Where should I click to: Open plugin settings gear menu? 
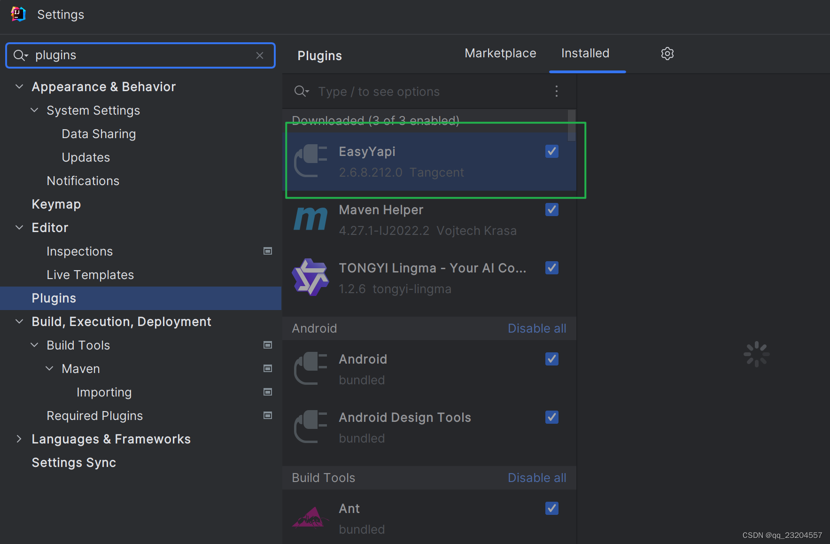pyautogui.click(x=667, y=54)
